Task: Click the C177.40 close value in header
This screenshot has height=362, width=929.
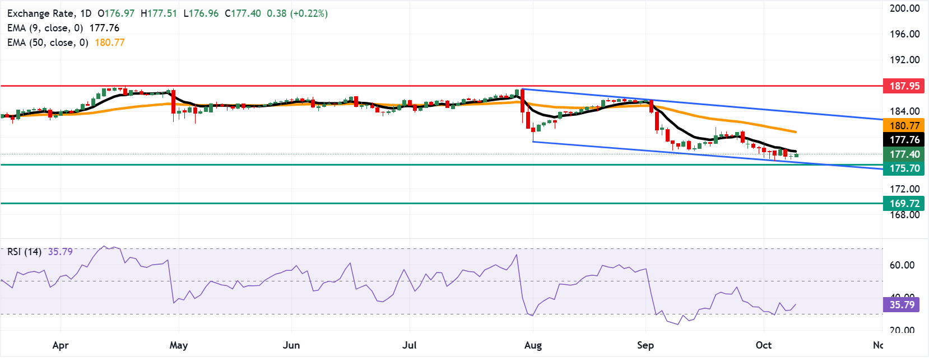Action: coord(243,13)
